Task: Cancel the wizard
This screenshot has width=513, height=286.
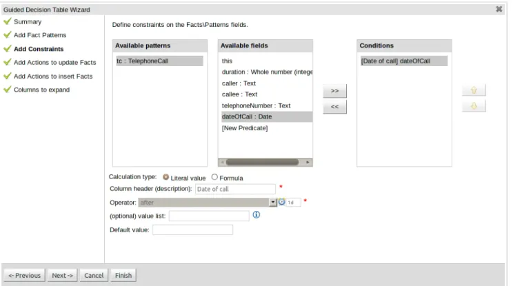Action: point(94,275)
